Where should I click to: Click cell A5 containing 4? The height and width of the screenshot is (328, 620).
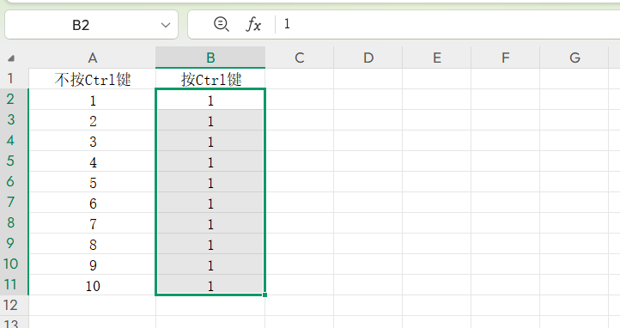click(92, 161)
